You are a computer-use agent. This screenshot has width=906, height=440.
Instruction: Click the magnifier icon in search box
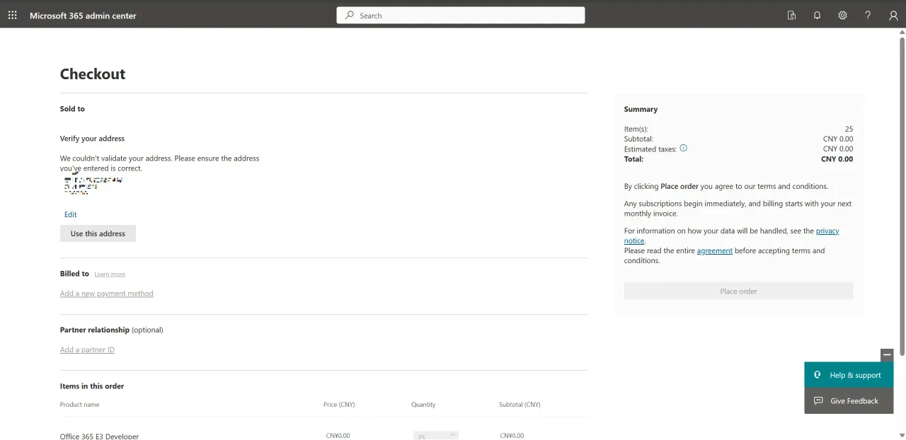(350, 15)
